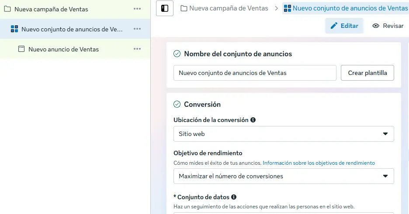Click the ad set grid icon in sidebar
409x214 pixels.
tap(14, 29)
